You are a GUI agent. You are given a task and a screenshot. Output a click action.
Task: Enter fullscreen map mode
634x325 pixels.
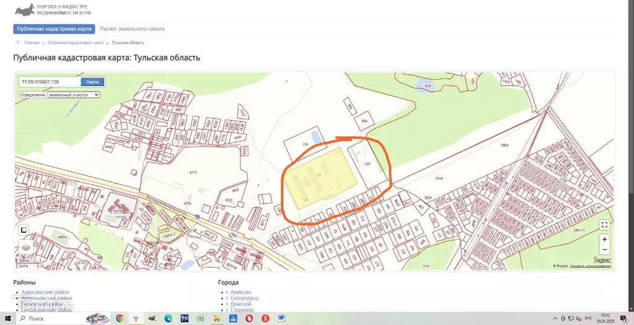(605, 225)
